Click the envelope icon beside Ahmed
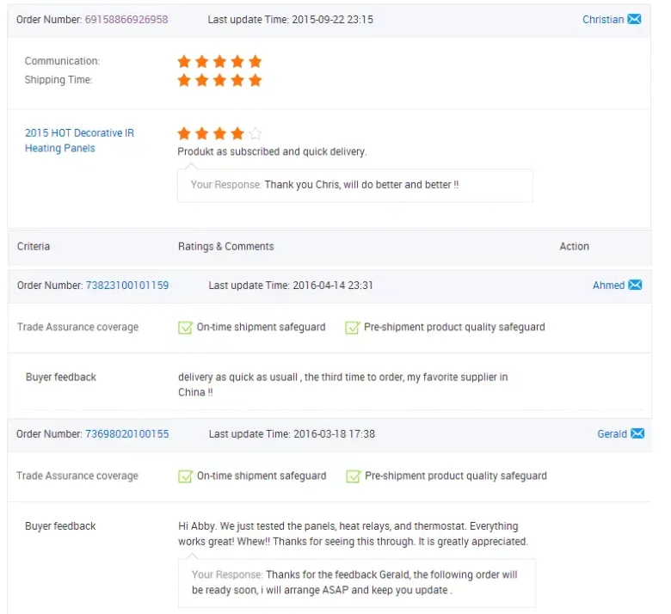Screen dimensions: 671x614 pos(635,285)
